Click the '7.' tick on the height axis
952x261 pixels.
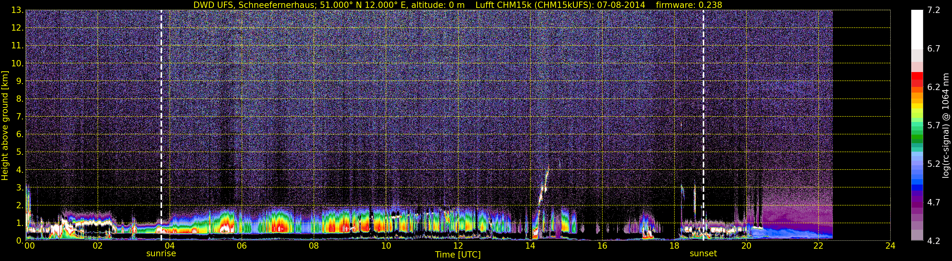coord(19,117)
